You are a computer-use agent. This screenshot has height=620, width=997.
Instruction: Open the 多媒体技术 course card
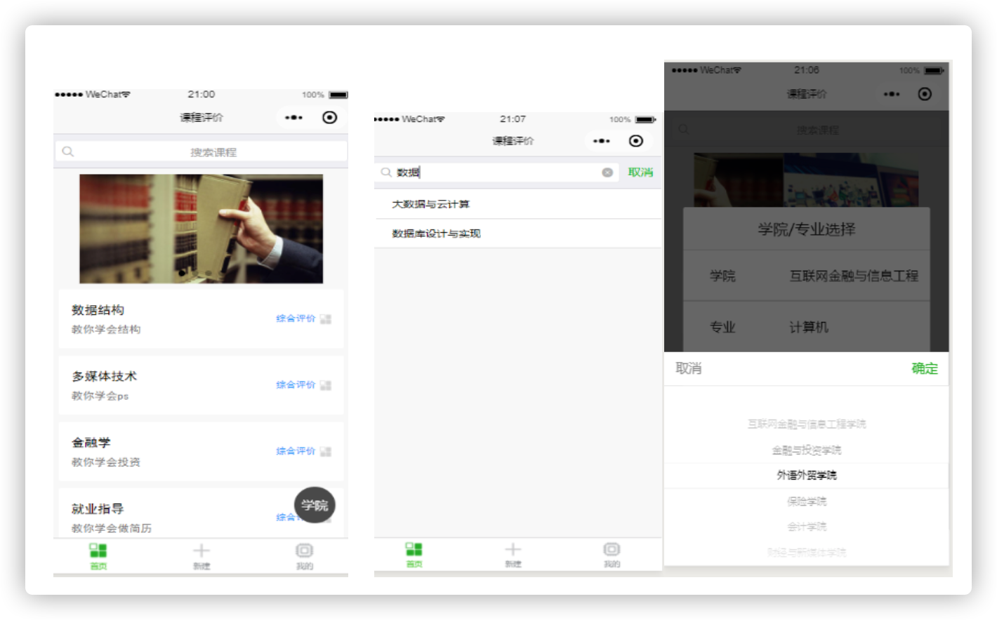(201, 385)
